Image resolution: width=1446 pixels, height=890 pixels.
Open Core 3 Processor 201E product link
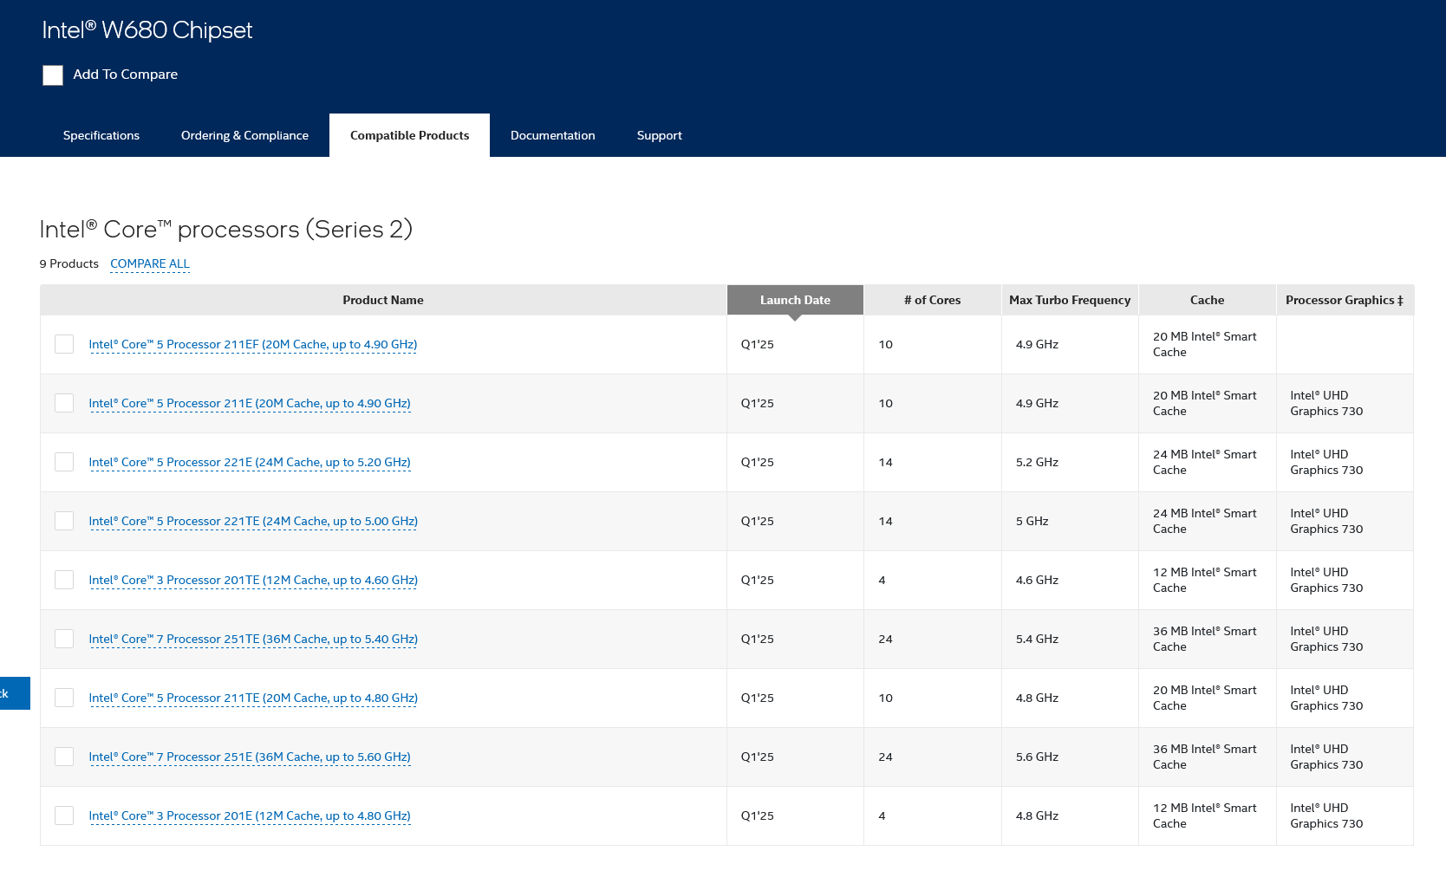(250, 815)
